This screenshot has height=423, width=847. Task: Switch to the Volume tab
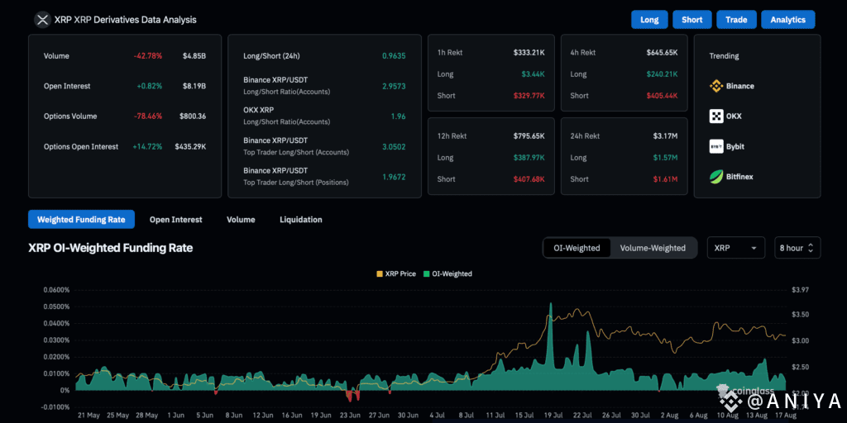[241, 220]
